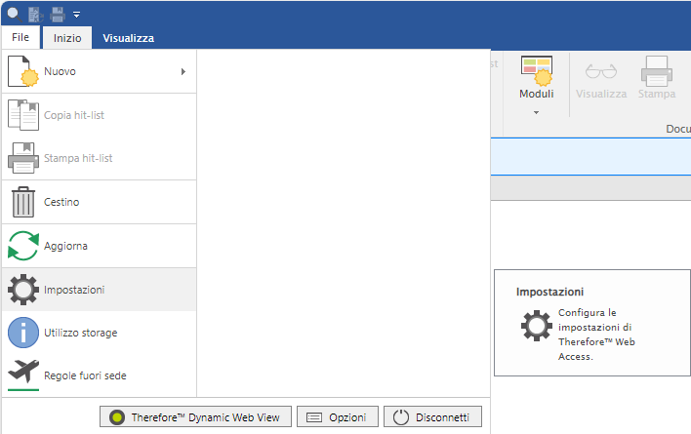Select the File tab

click(20, 37)
